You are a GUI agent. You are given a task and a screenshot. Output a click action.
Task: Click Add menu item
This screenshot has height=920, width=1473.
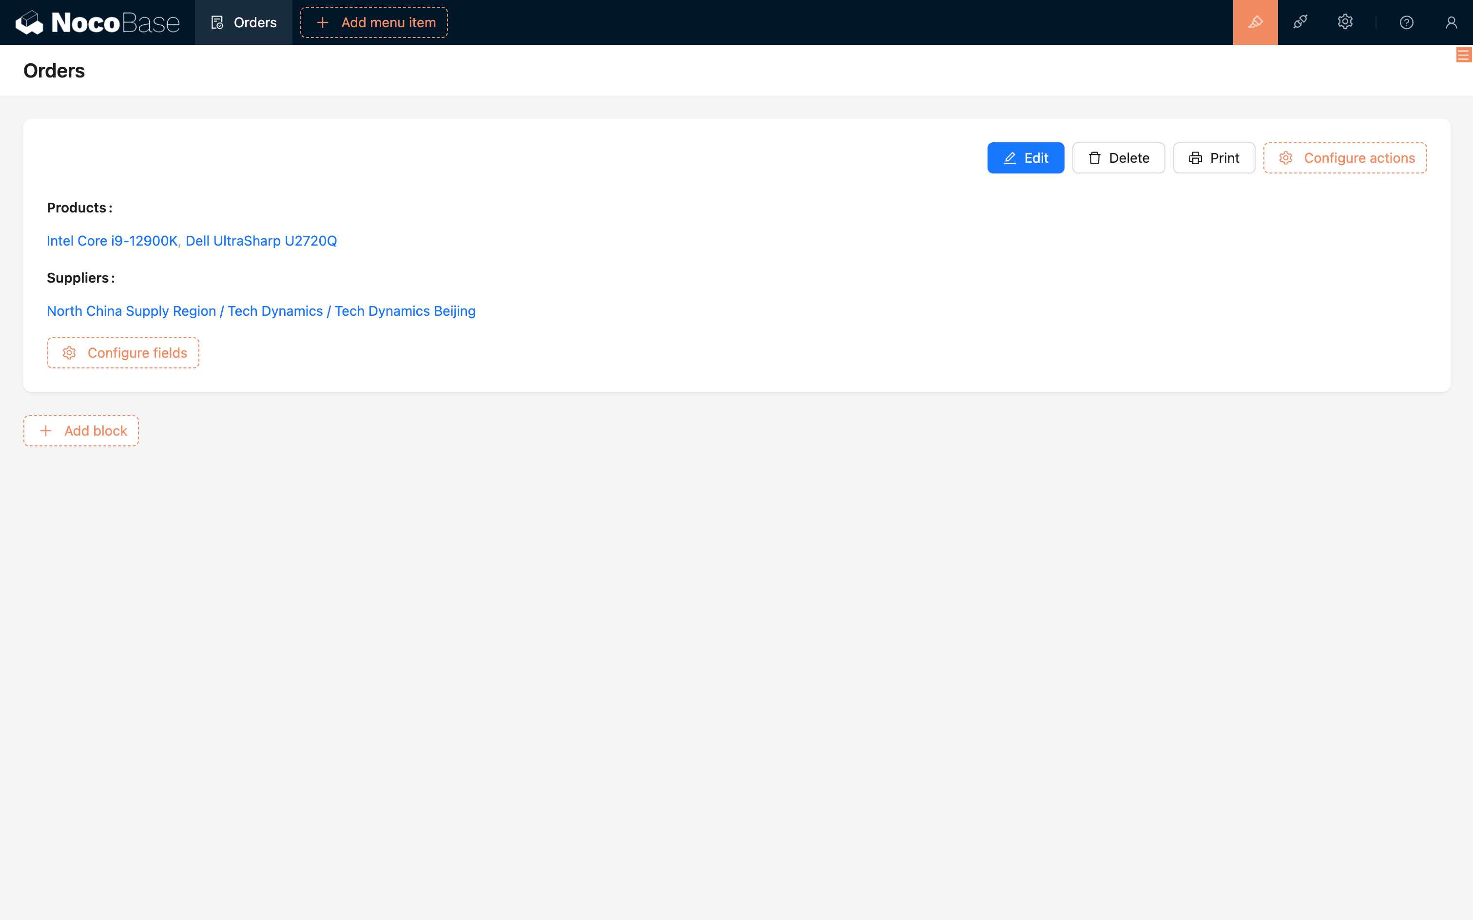(374, 22)
